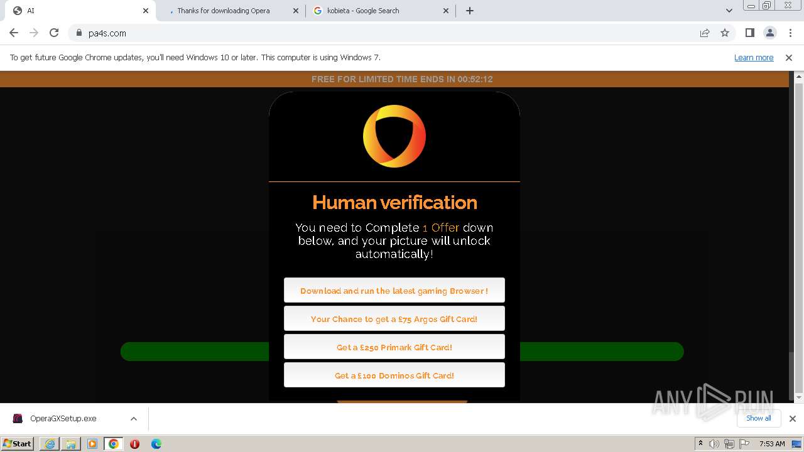
Task: Bookmark this tab with star icon
Action: click(725, 33)
